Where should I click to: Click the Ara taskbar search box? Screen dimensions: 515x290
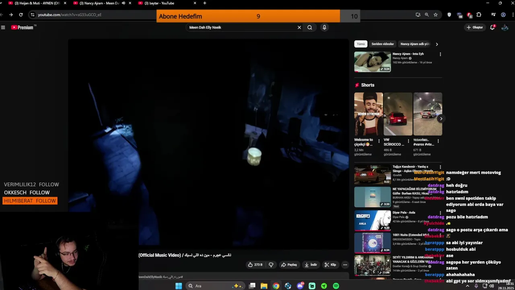pos(215,286)
